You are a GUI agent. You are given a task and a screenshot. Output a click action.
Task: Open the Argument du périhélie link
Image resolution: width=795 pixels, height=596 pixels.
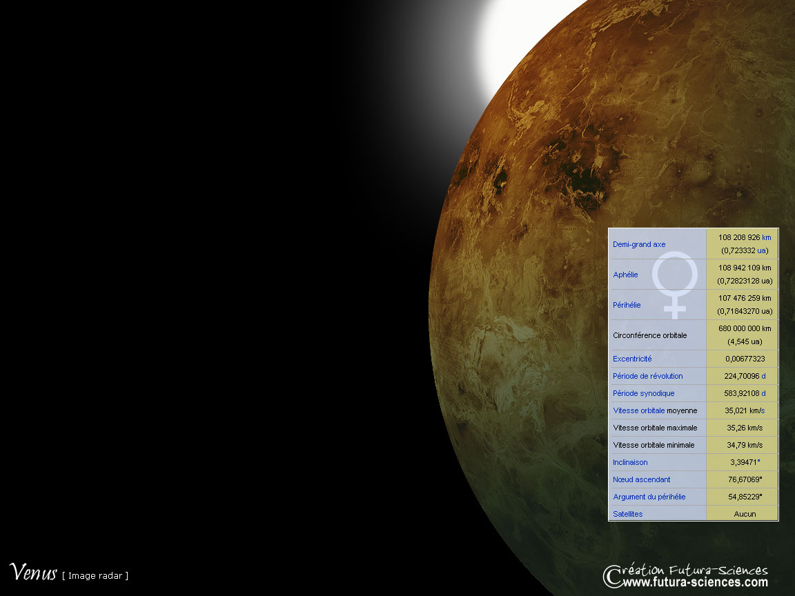(649, 497)
